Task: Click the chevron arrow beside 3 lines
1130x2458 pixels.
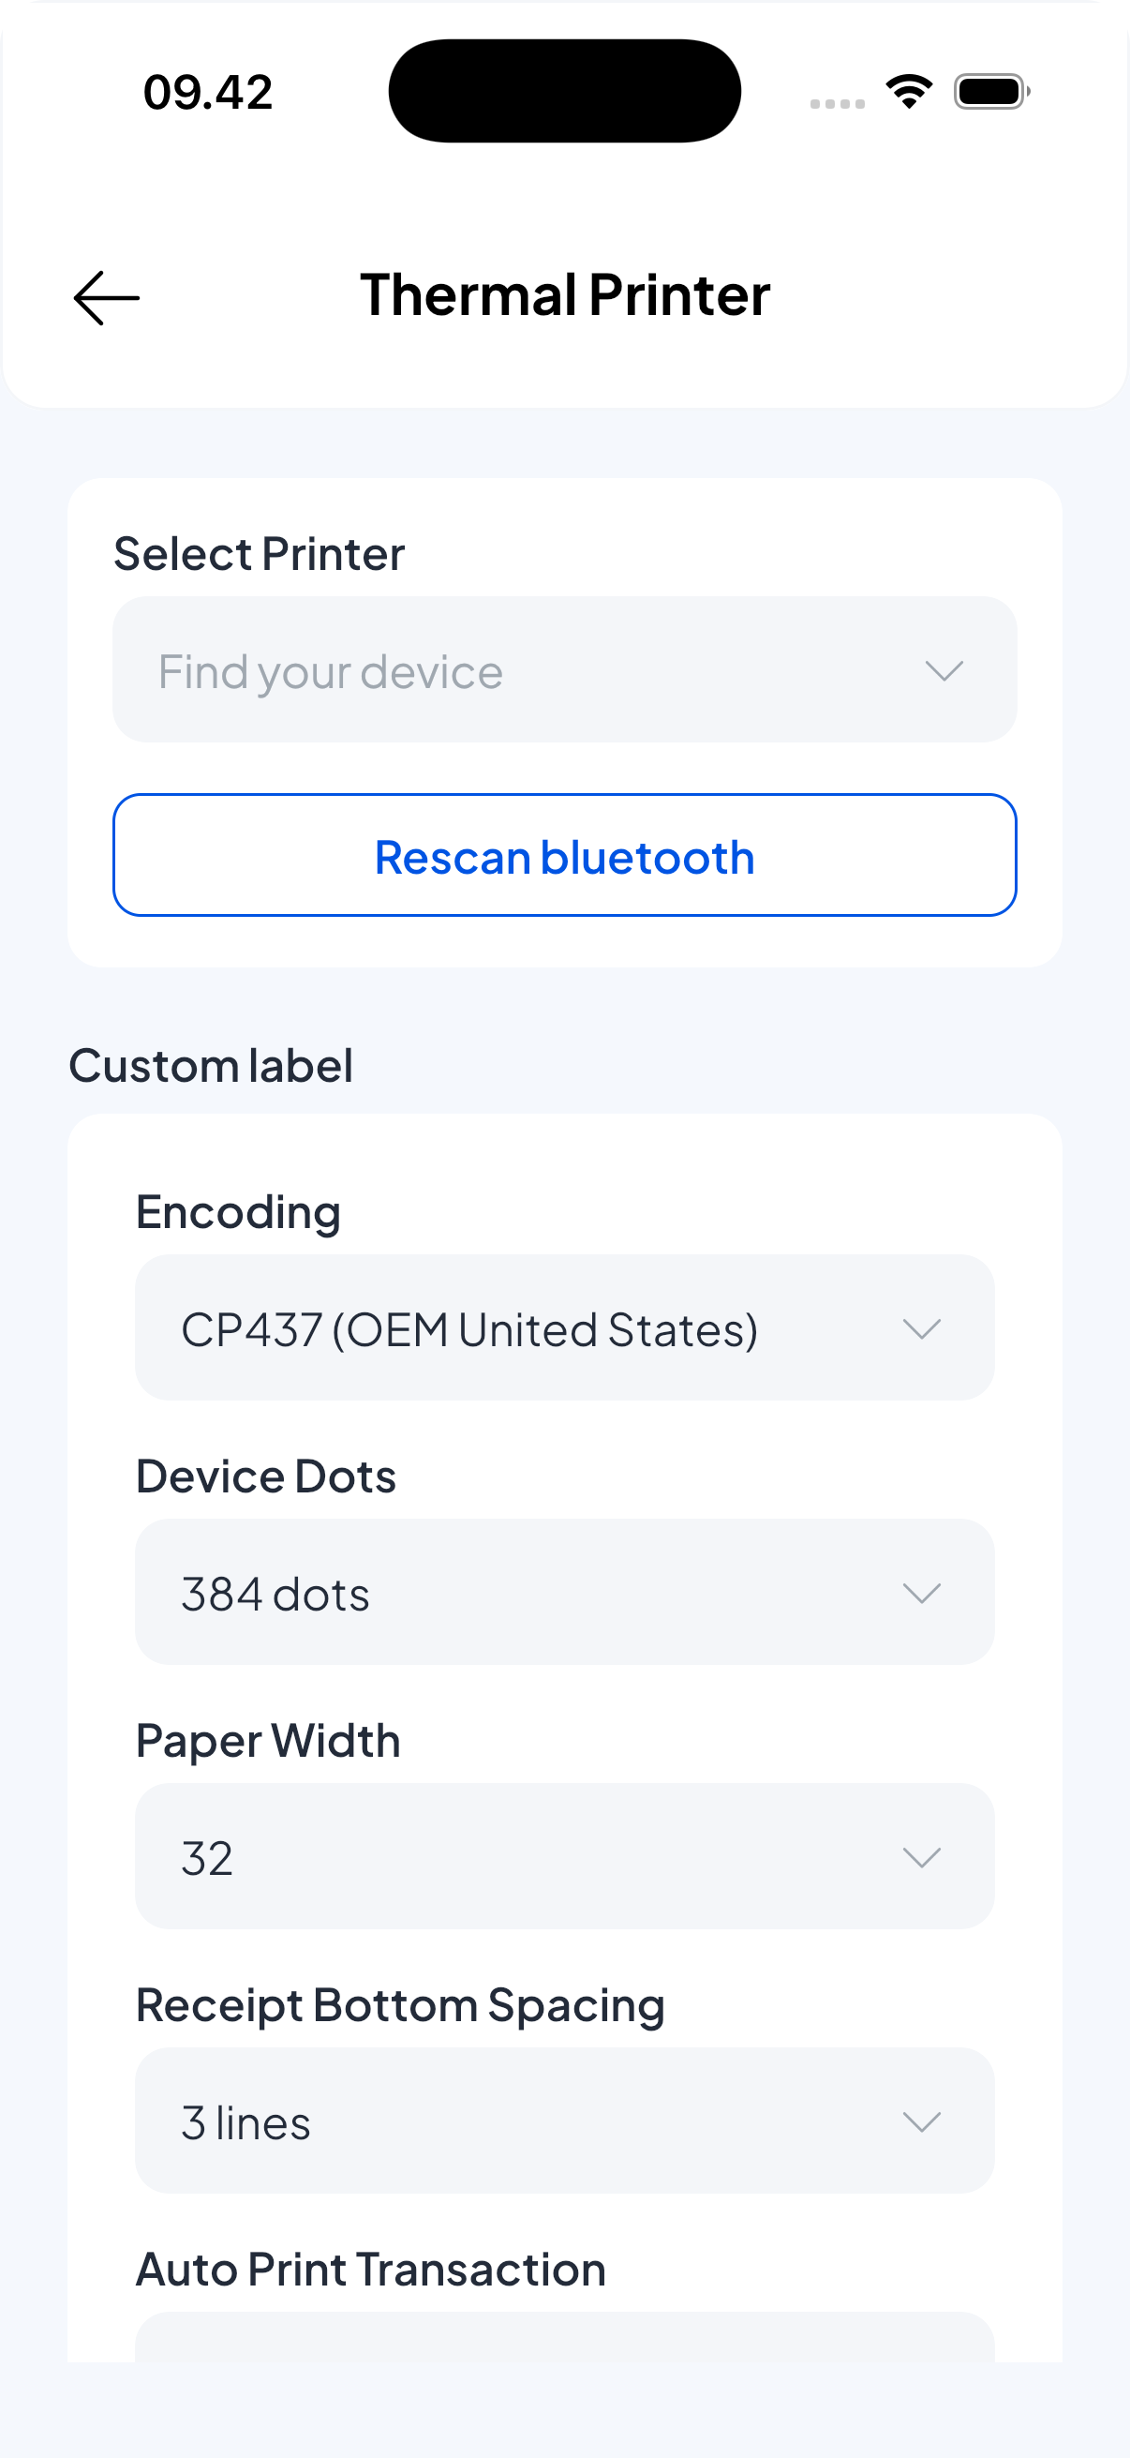Action: click(921, 2121)
